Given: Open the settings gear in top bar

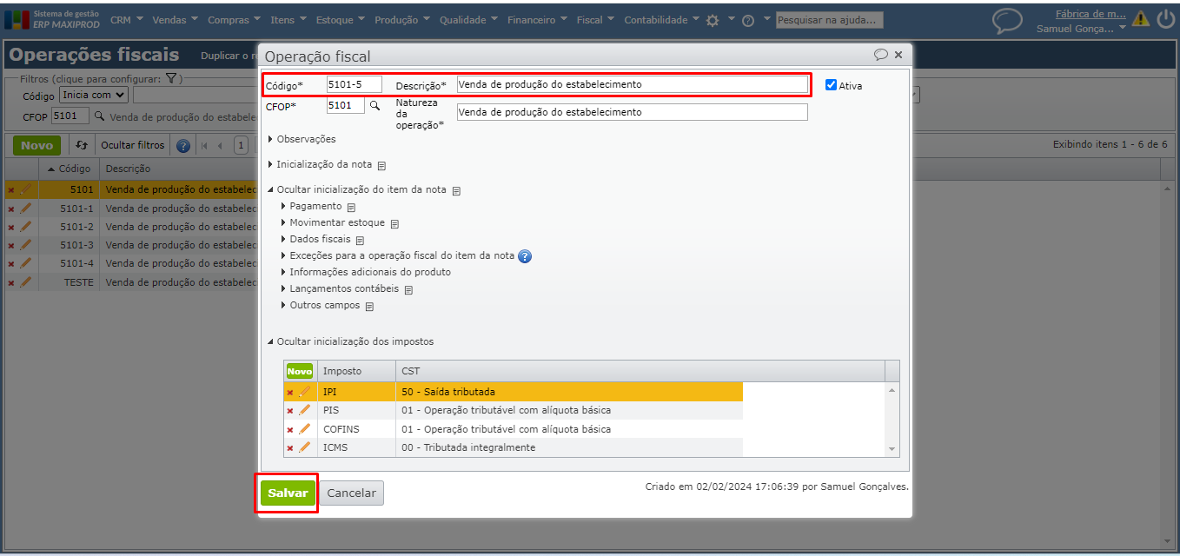Looking at the screenshot, I should 713,20.
